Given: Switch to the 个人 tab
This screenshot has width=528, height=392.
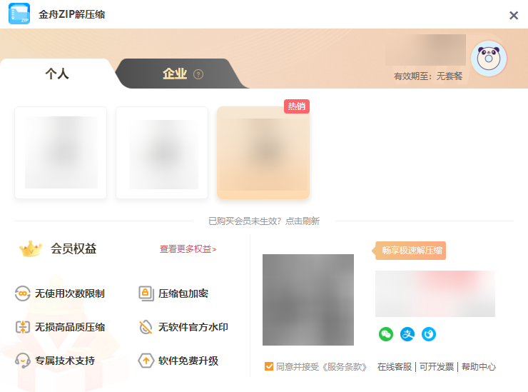Looking at the screenshot, I should 57,74.
